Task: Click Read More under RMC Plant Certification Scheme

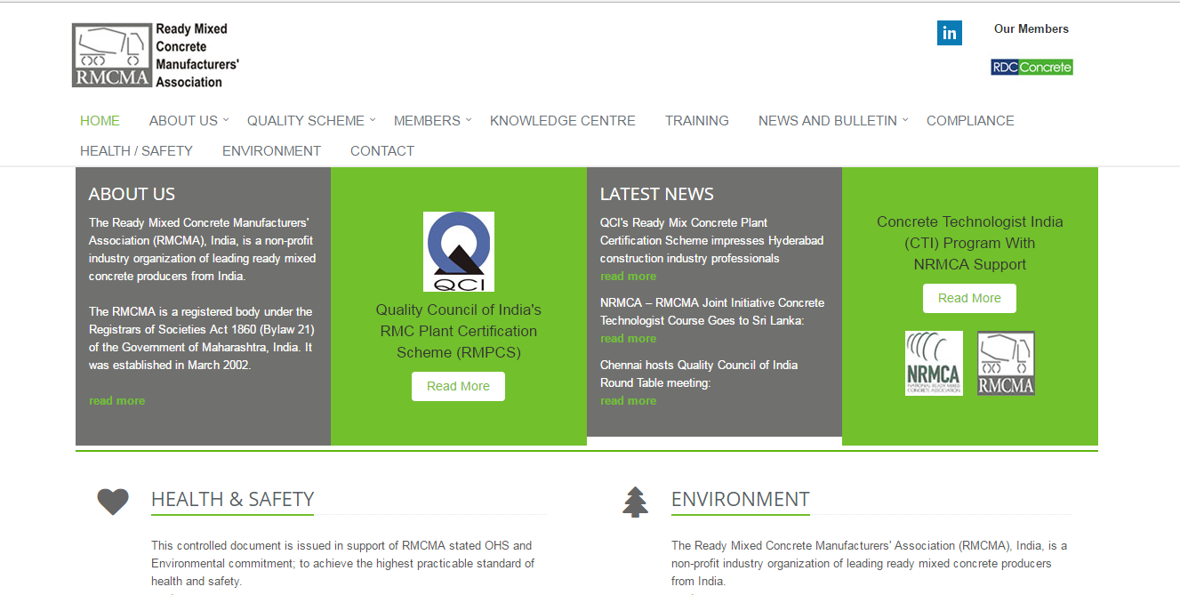Action: point(458,386)
